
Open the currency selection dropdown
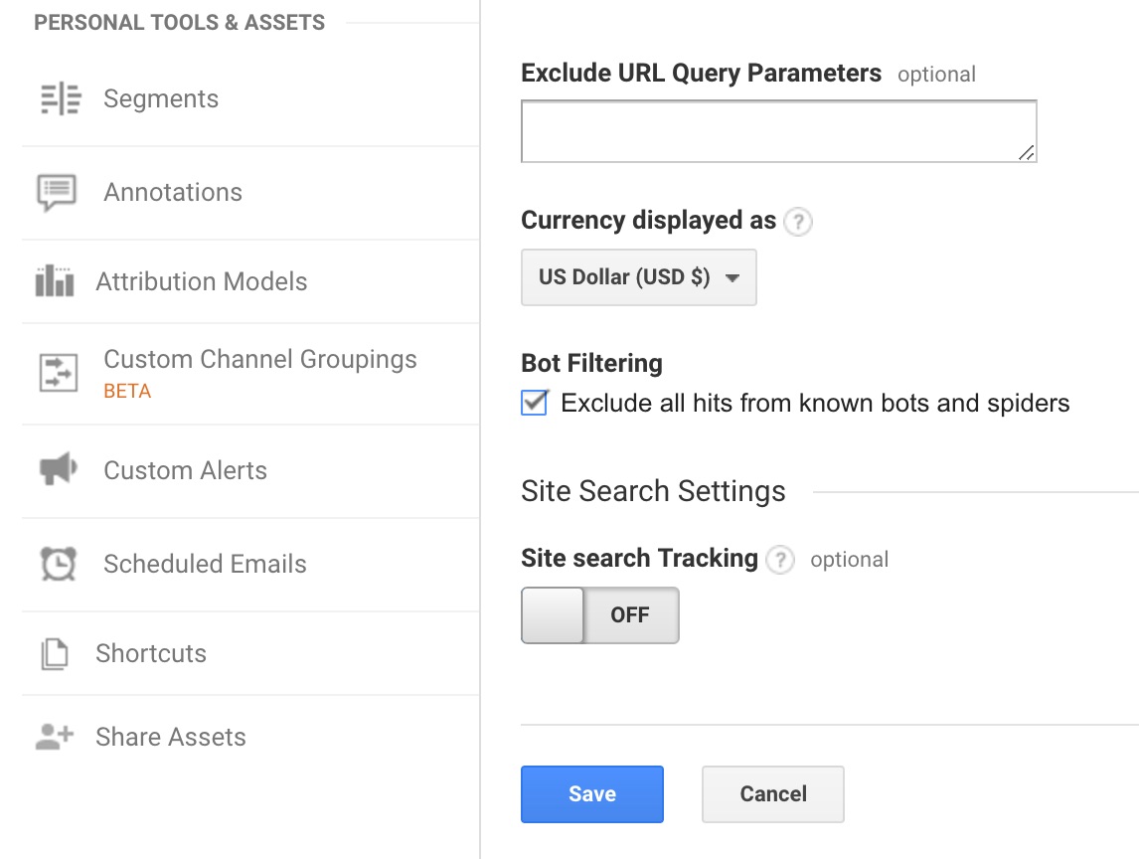(x=637, y=277)
